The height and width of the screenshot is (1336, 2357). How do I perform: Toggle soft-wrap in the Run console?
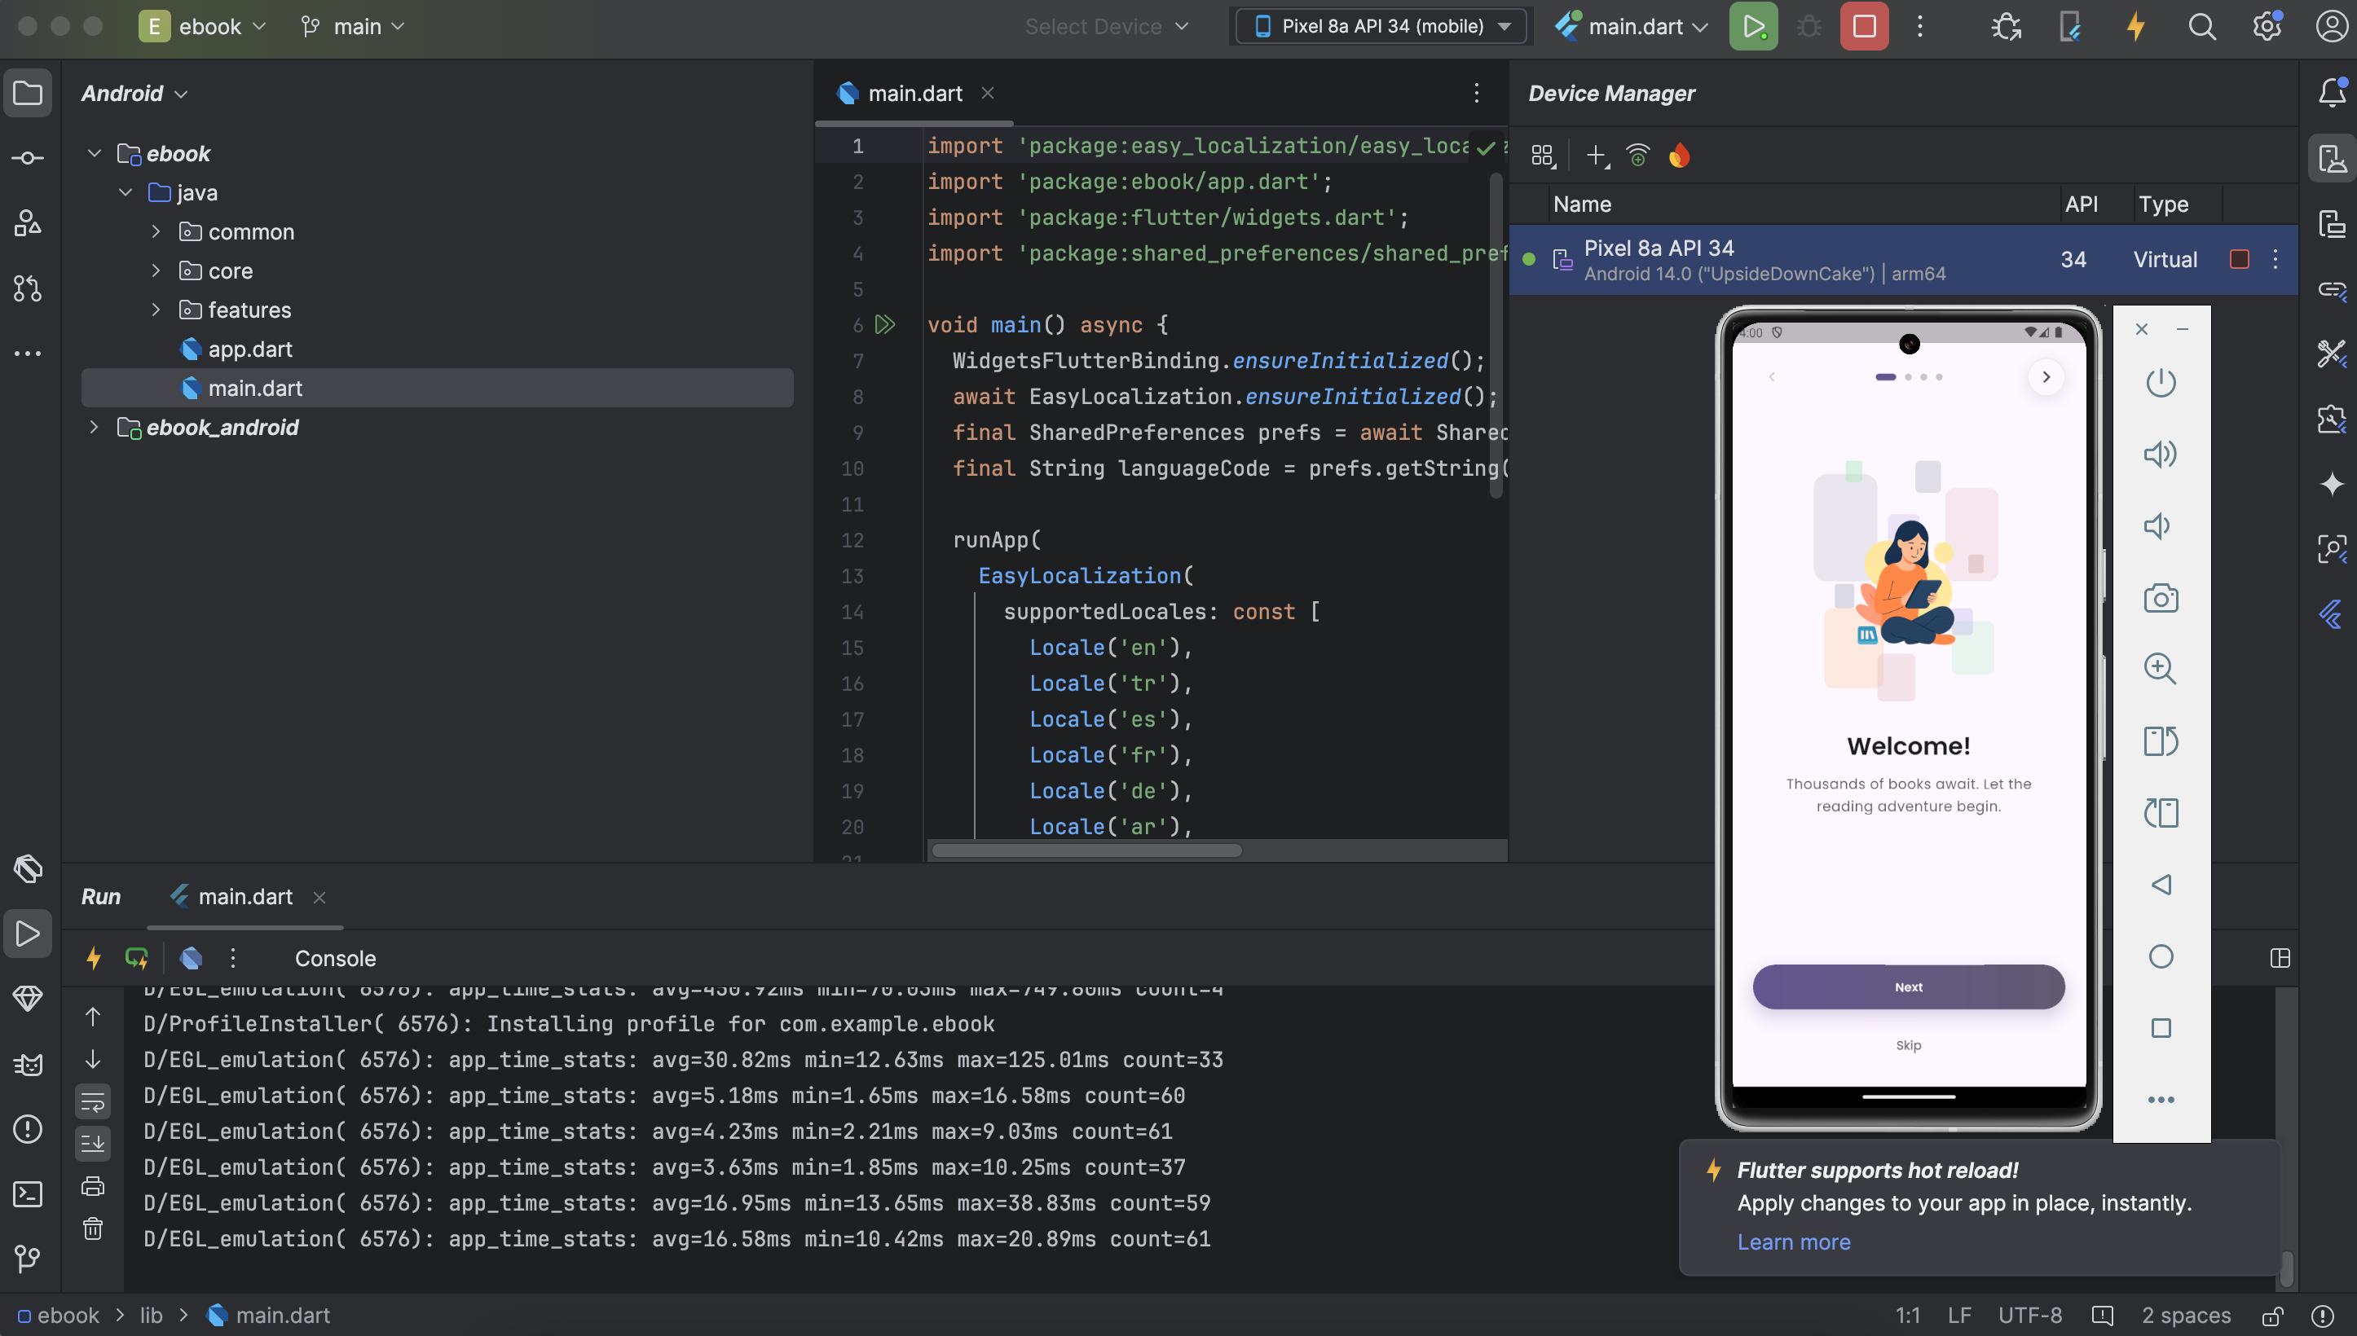tap(93, 1102)
